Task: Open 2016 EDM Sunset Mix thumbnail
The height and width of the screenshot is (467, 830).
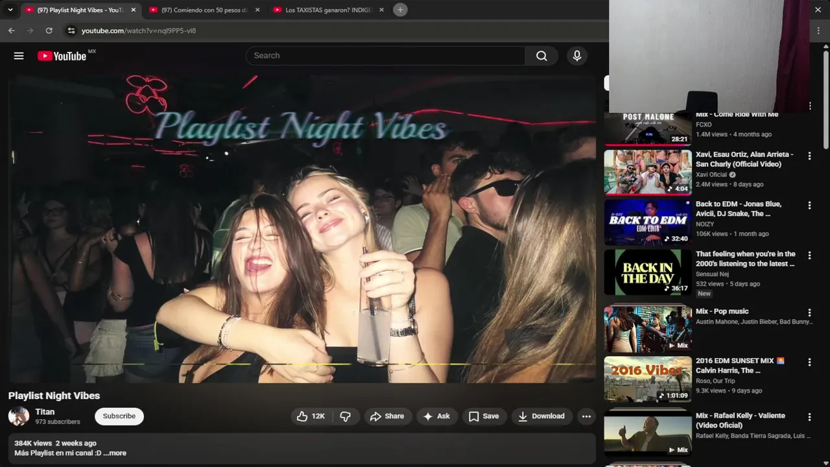Action: click(648, 379)
